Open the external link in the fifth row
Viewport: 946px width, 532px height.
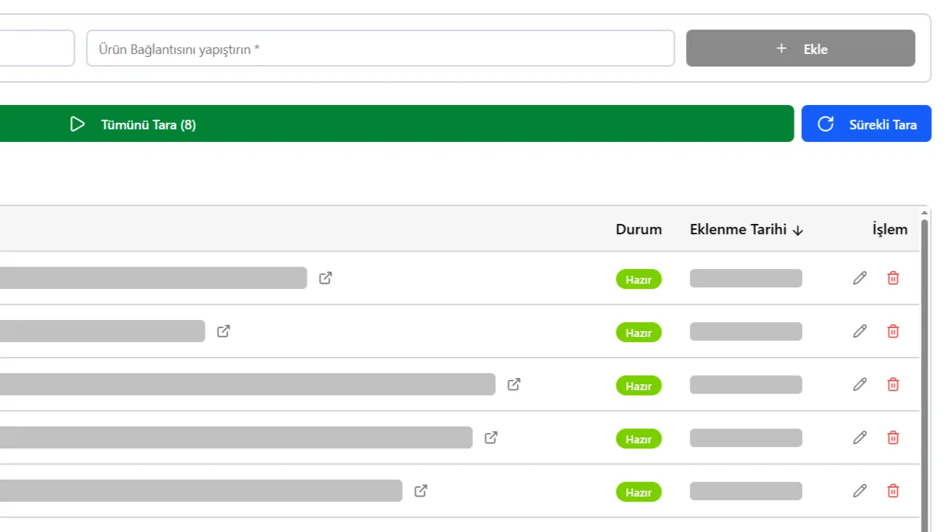pyautogui.click(x=421, y=491)
